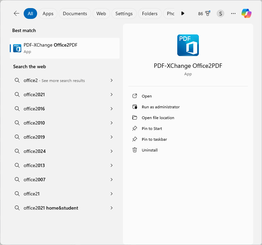Viewport: 262px width, 245px height.
Task: Open the PDF-XChange Office2PDF best match
Action: [x=65, y=48]
